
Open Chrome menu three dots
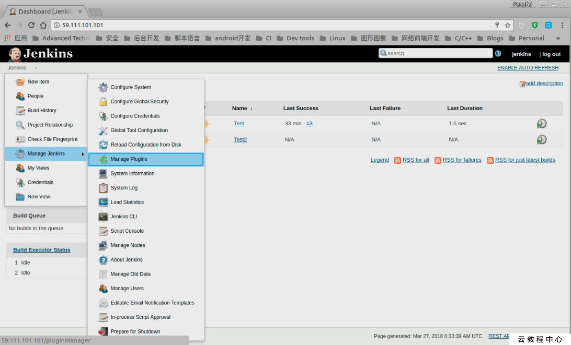coord(562,25)
